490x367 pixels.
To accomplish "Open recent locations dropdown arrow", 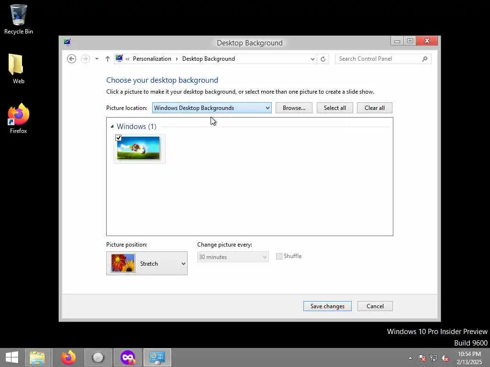I will point(97,59).
